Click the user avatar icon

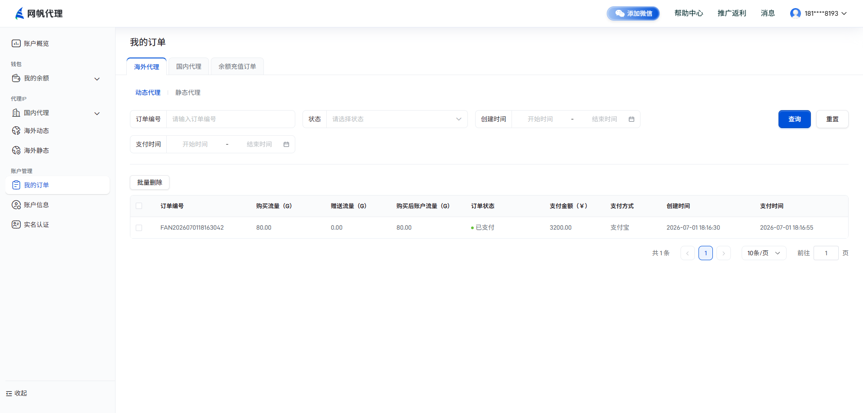(x=796, y=13)
